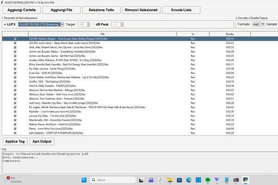Open the purple triangle app on taskbar
This screenshot has width=278, height=185.
pyautogui.click(x=217, y=180)
